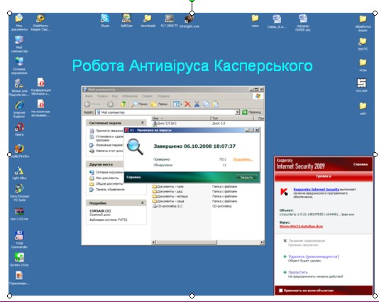This screenshot has height=302, width=379.
Task: Choose the Пропустить skip action
Action: click(x=298, y=272)
